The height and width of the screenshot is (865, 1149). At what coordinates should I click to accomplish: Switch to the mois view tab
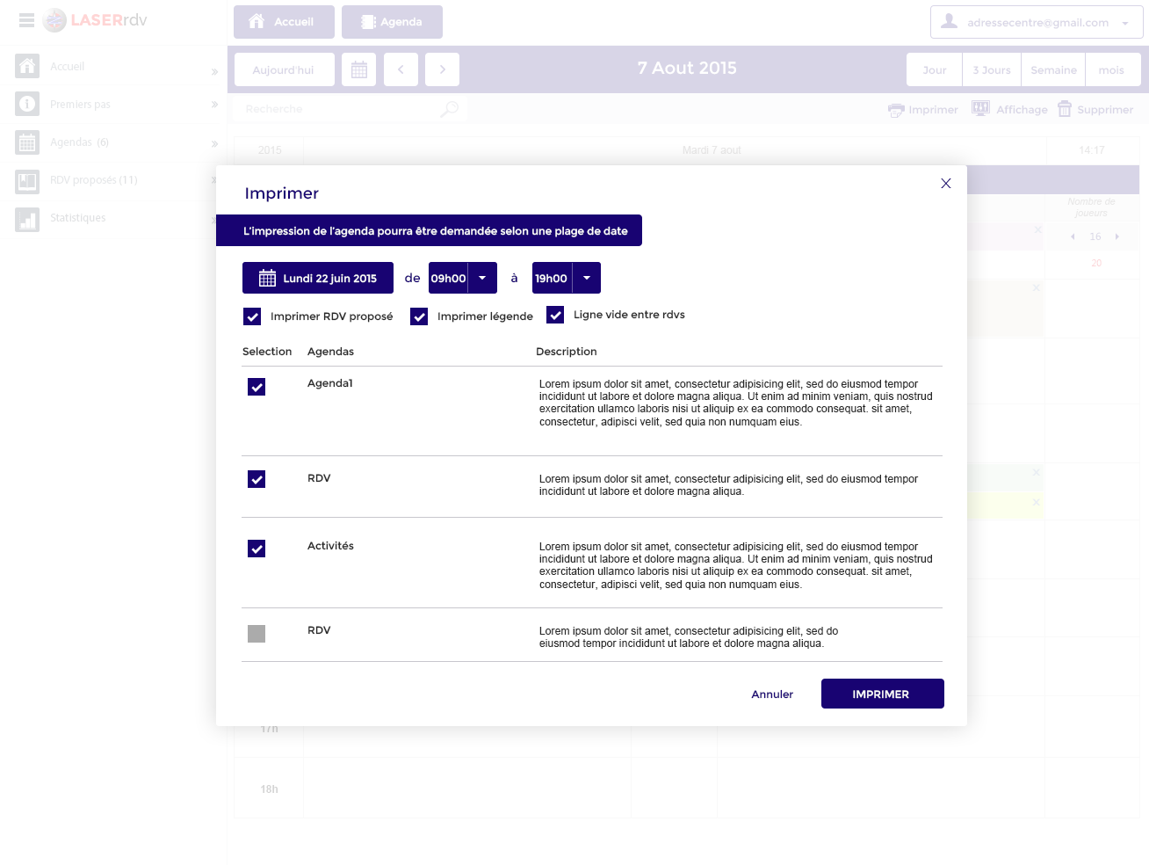point(1111,69)
